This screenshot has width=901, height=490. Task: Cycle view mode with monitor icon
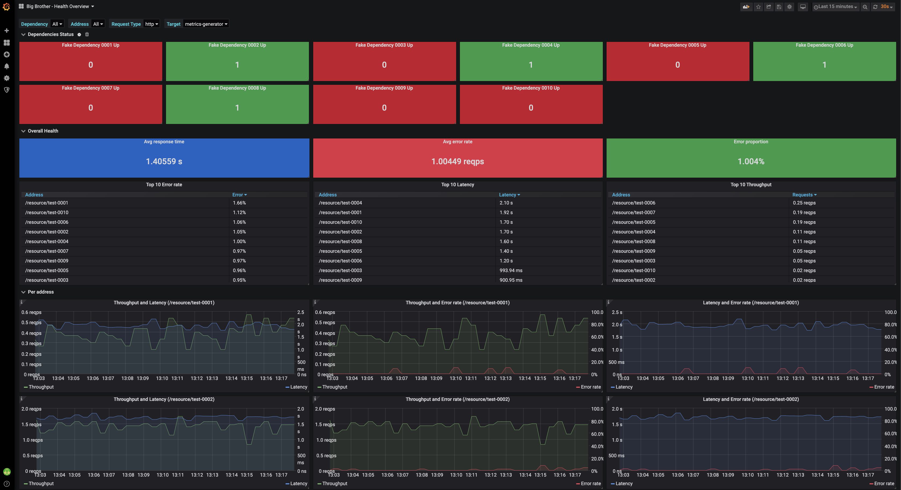803,7
